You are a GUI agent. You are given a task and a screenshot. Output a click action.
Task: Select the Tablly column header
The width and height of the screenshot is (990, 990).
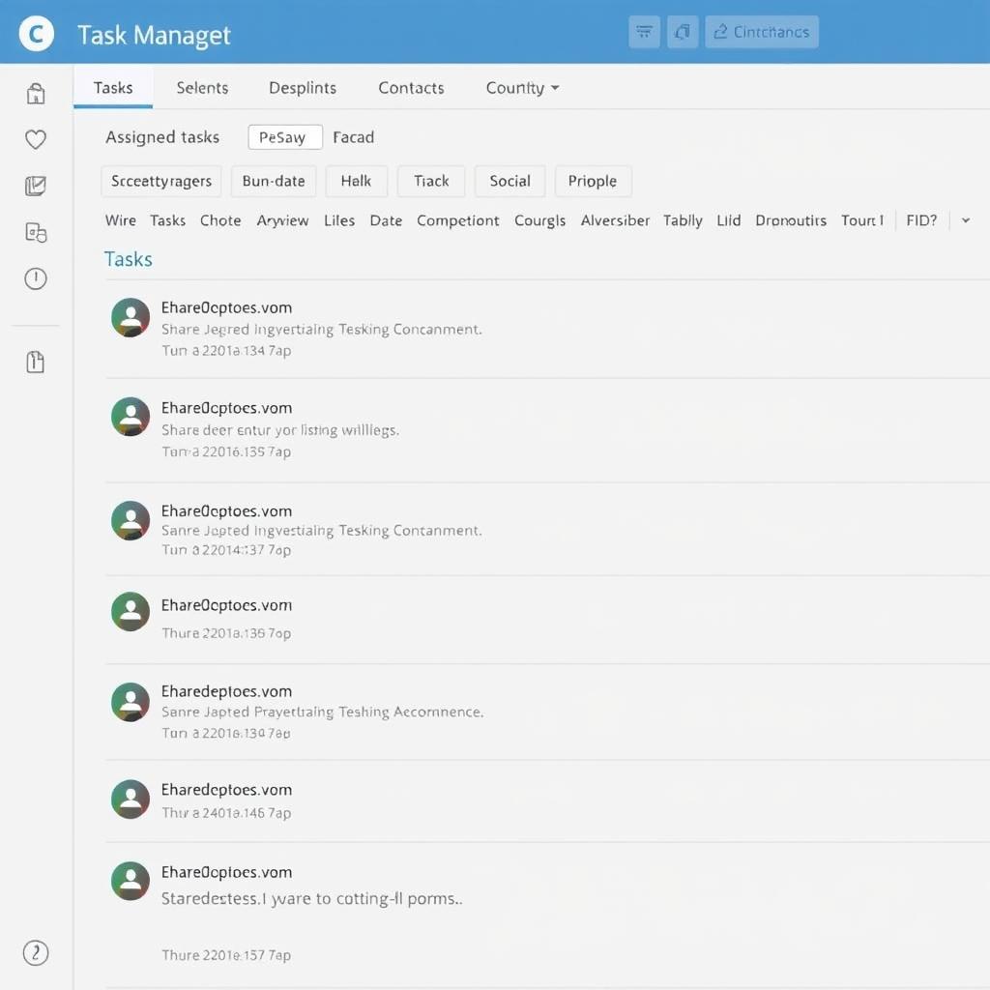[683, 220]
